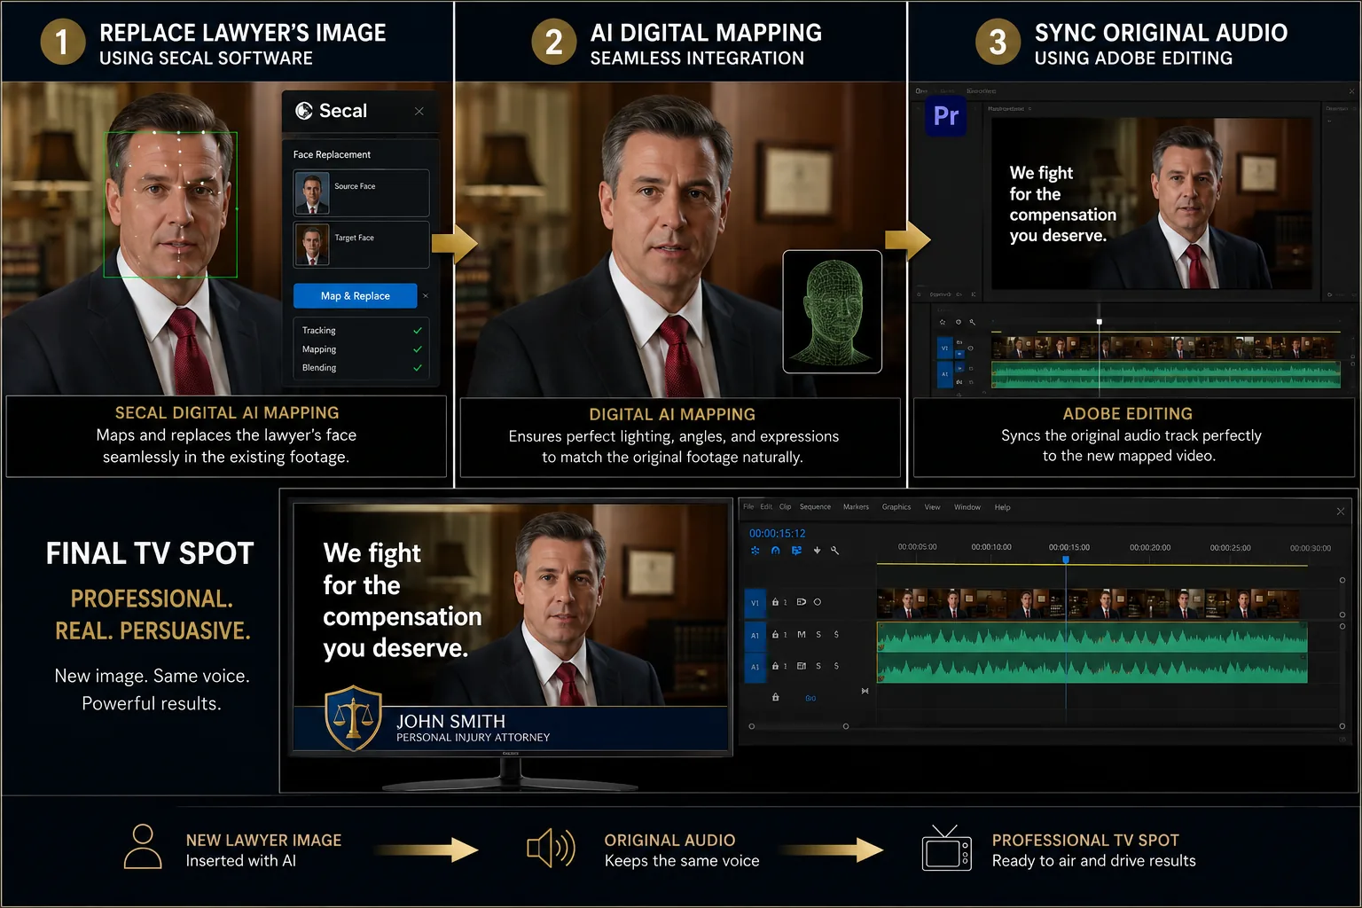Click the gold person icon beside New Lawyer Image
The image size is (1362, 908).
(143, 847)
